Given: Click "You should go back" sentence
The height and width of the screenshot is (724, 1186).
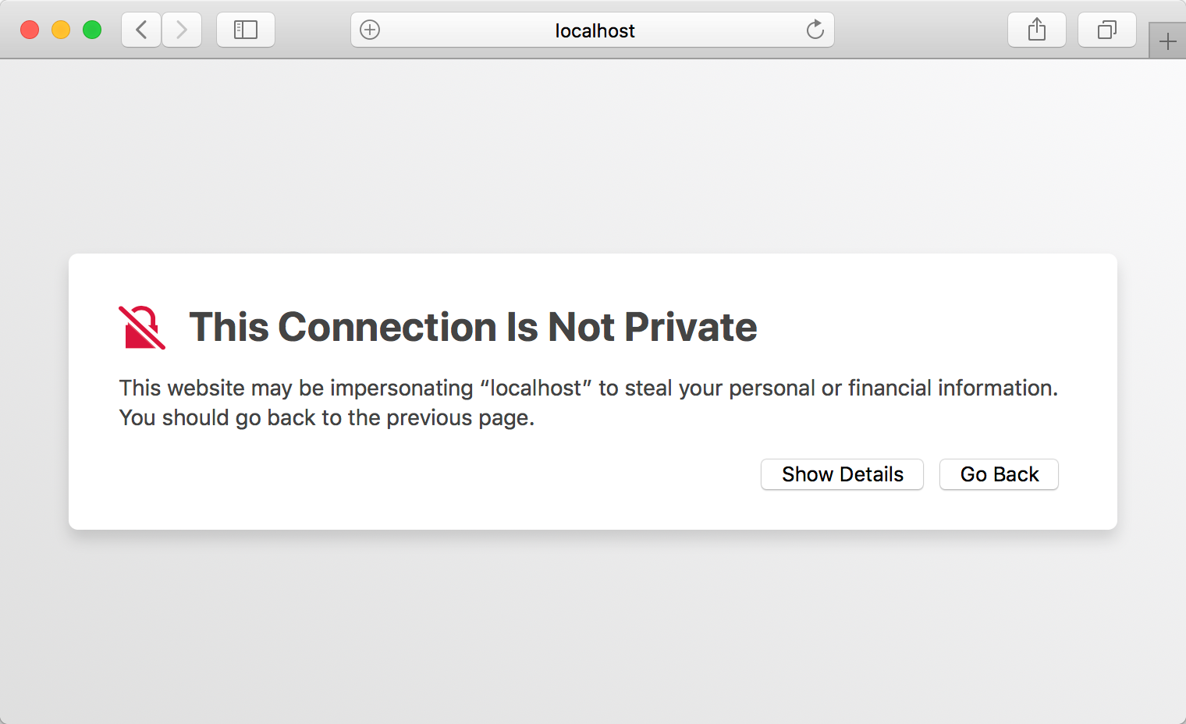Looking at the screenshot, I should pos(327,418).
